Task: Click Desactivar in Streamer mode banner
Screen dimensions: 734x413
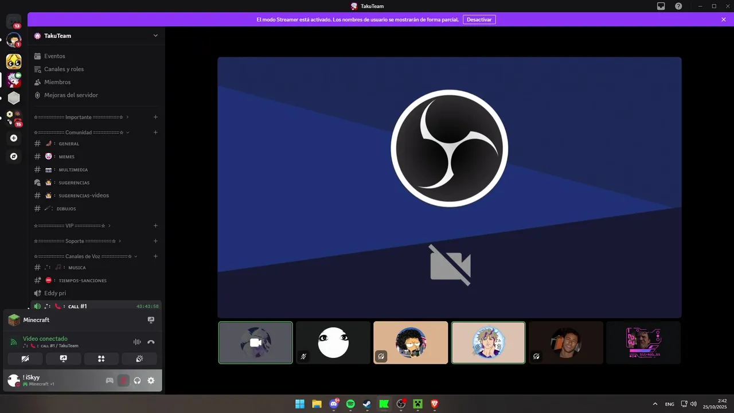Action: click(x=479, y=20)
